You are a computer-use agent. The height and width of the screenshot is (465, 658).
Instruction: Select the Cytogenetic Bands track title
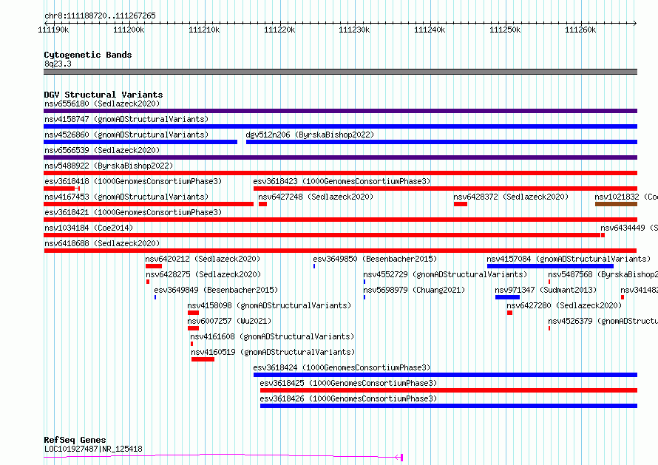88,55
